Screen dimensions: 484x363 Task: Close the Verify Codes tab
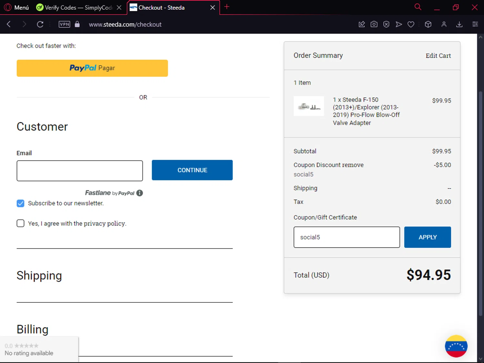(x=119, y=7)
